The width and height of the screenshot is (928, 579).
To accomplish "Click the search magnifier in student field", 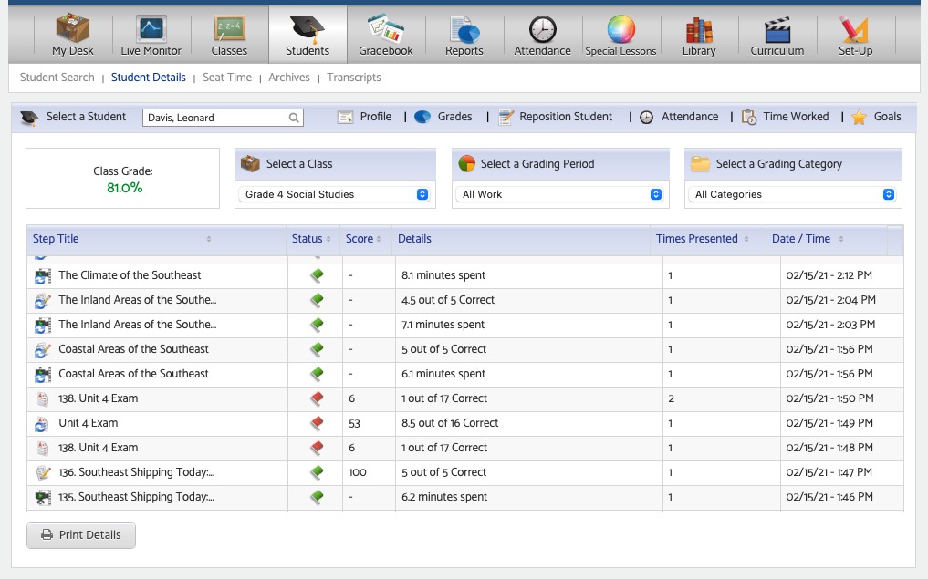I will point(294,118).
